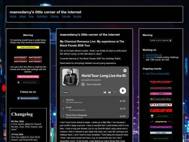The width and height of the screenshot is (189, 142).
Task: Click the plus Save on Spotify icon
Action: tap(83, 84)
